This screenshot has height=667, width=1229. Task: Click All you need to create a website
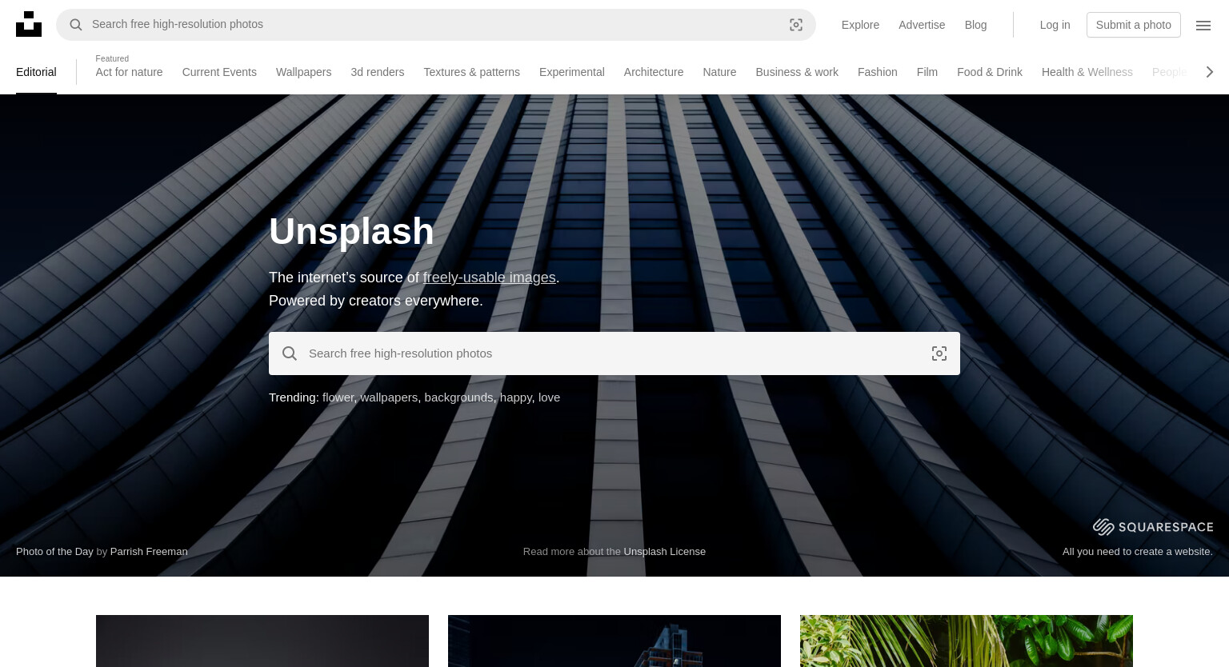tap(1138, 551)
